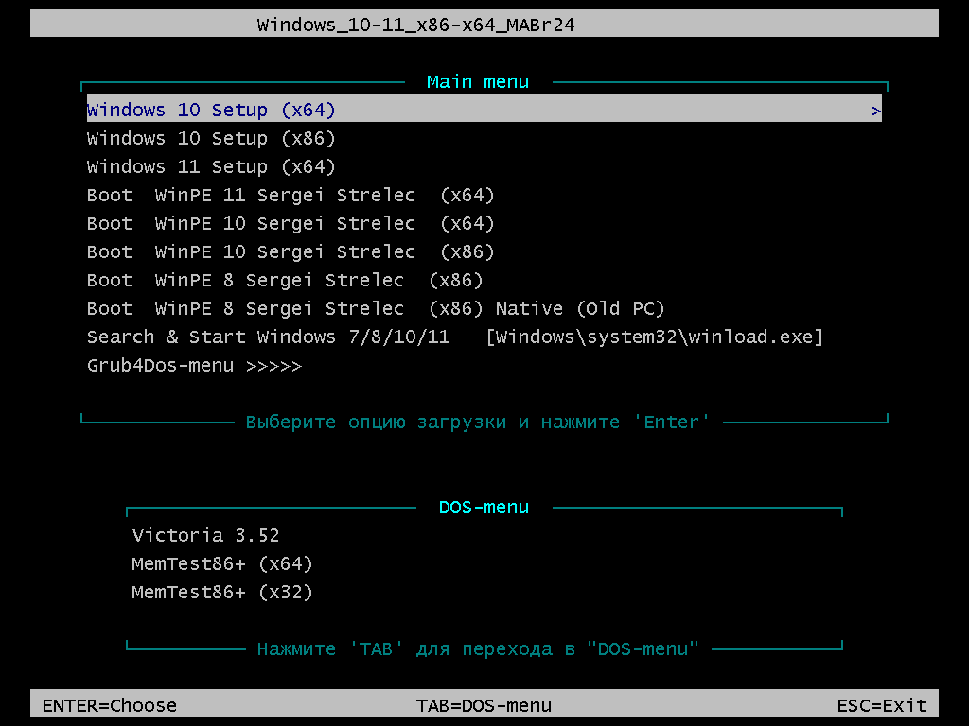Viewport: 969px width, 726px height.
Task: Click TAB=DOS-menu in the bottom bar
Action: [x=485, y=705]
